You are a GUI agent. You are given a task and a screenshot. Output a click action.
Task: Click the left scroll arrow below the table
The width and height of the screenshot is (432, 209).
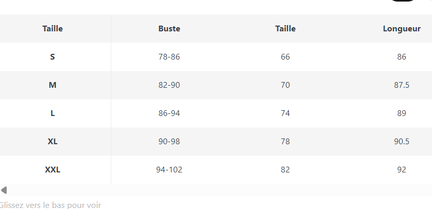coord(4,190)
